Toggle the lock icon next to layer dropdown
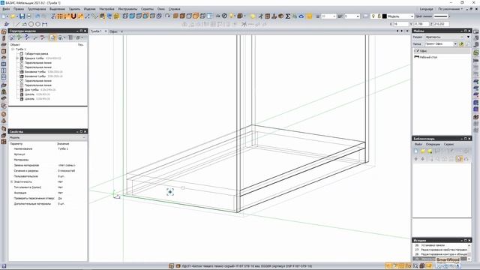 (x=379, y=16)
